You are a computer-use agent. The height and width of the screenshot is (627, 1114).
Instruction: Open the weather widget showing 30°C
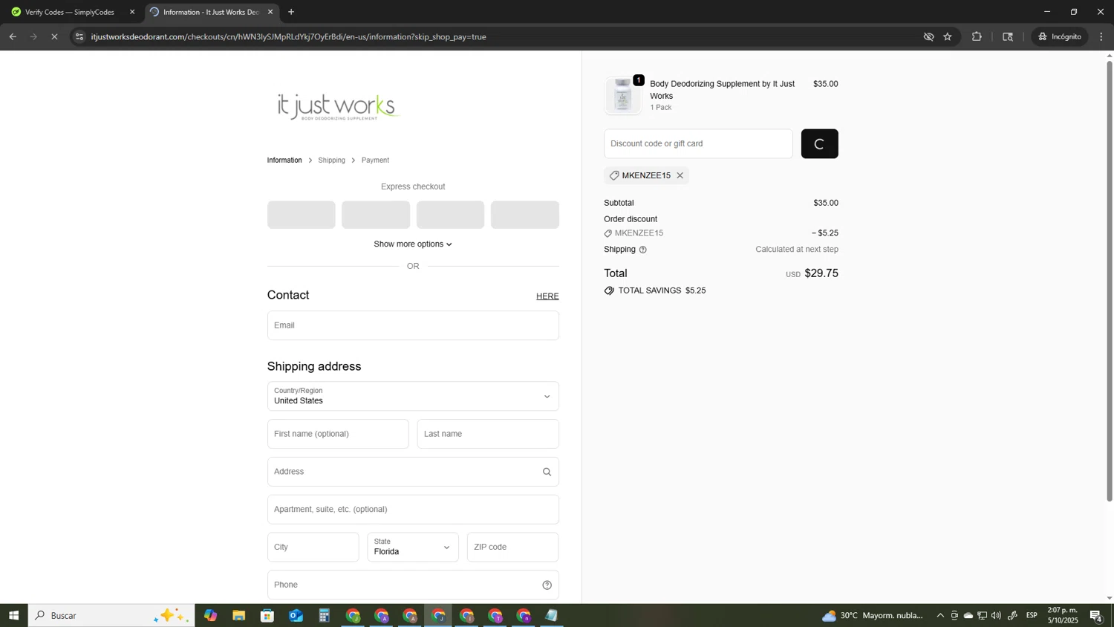click(873, 616)
